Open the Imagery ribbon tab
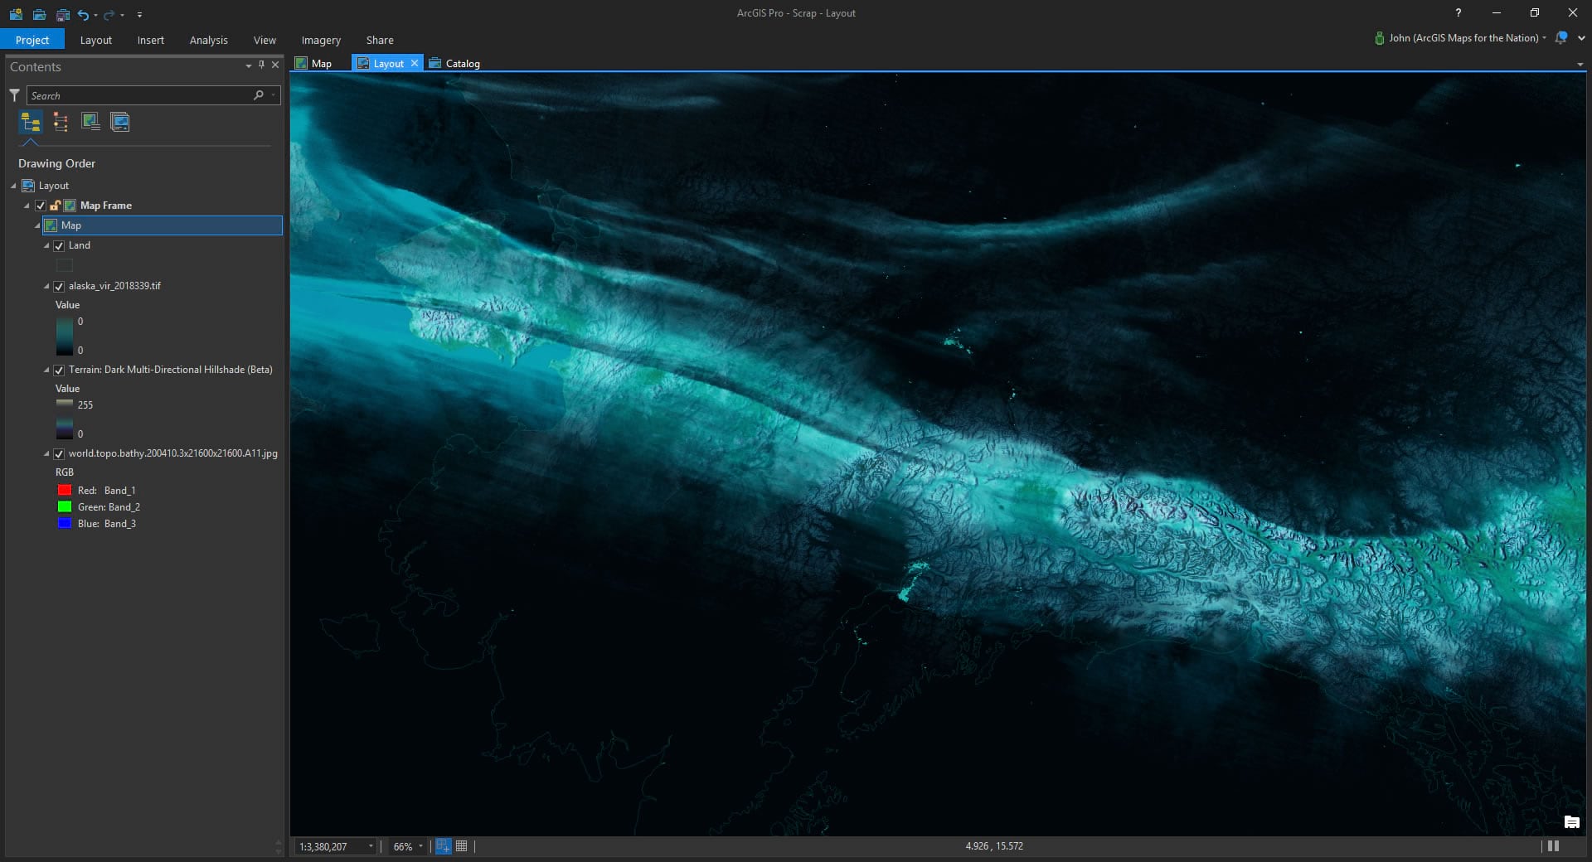The image size is (1592, 862). point(321,40)
